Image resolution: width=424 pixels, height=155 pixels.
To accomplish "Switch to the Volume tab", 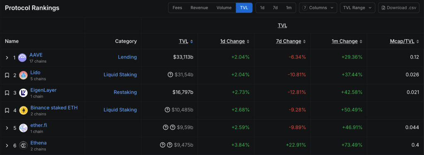I will click(x=224, y=8).
